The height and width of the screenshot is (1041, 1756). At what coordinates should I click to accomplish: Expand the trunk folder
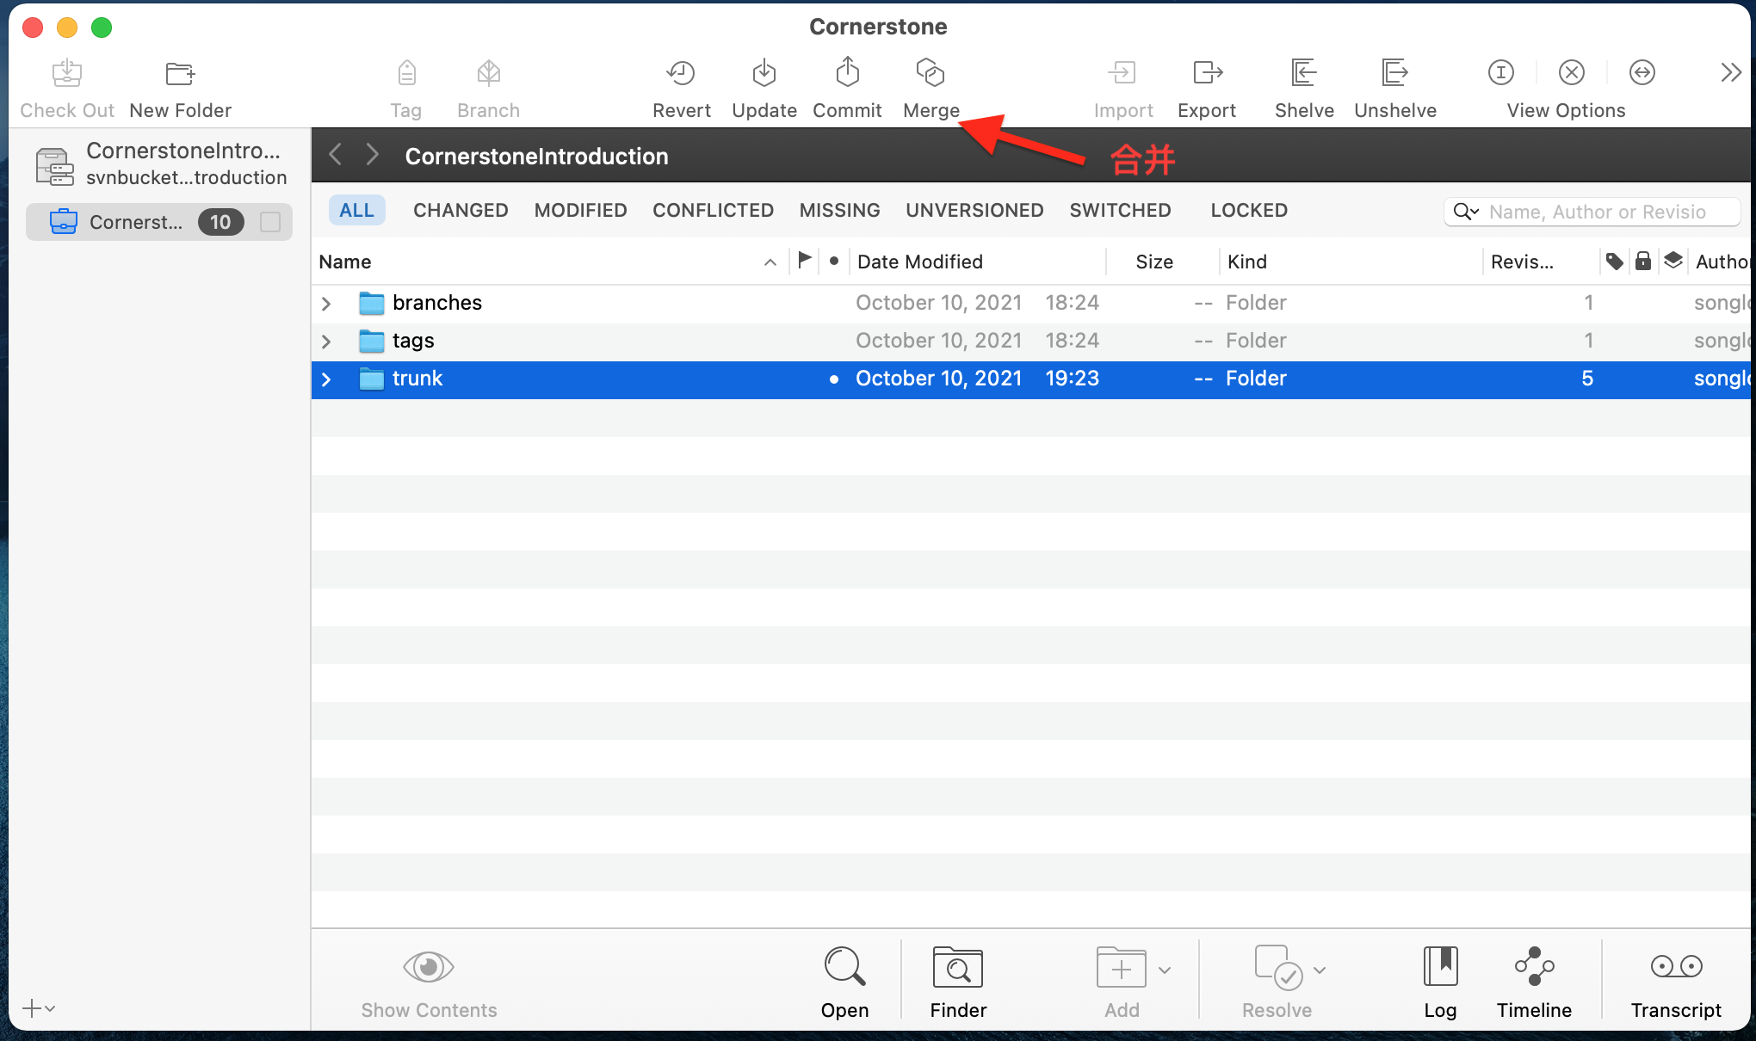(326, 379)
